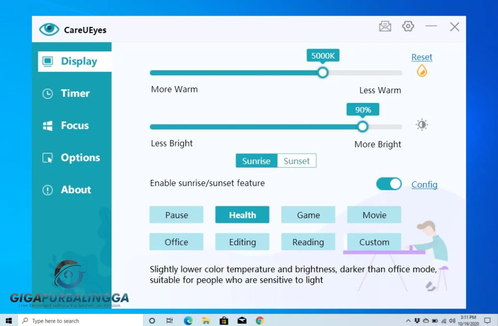This screenshot has height=326, width=498.
Task: Click the 5000K color temperature slider handle
Action: point(323,73)
